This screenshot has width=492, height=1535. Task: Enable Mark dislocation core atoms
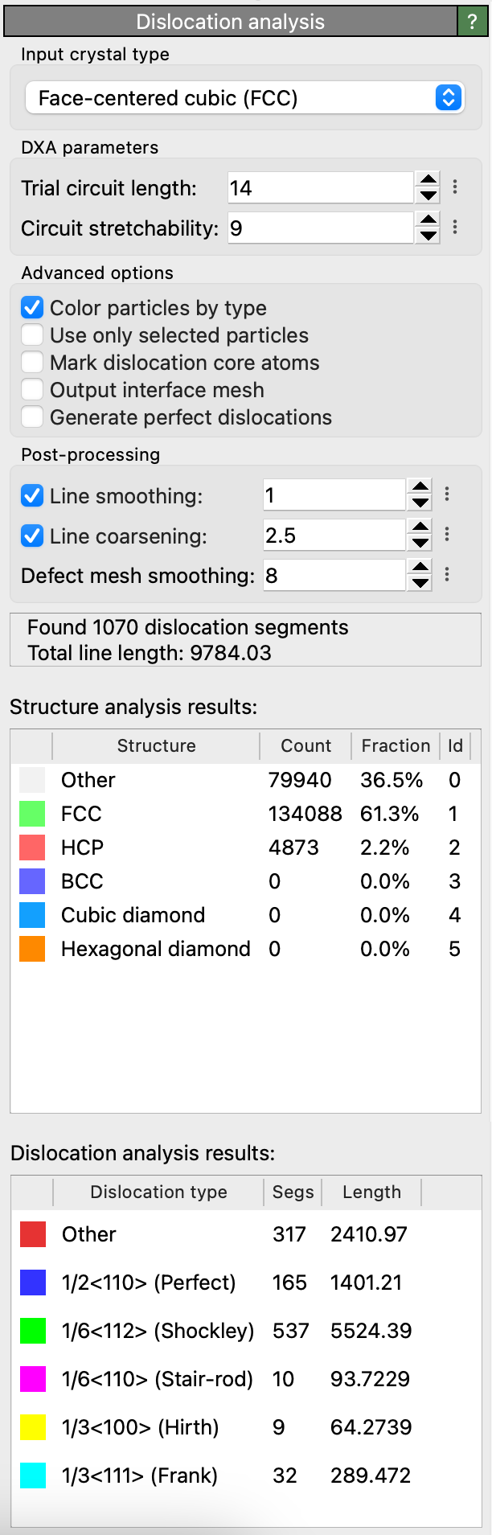[x=32, y=363]
